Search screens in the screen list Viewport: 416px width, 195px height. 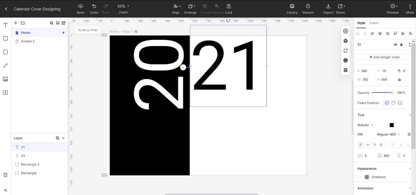(x=51, y=23)
